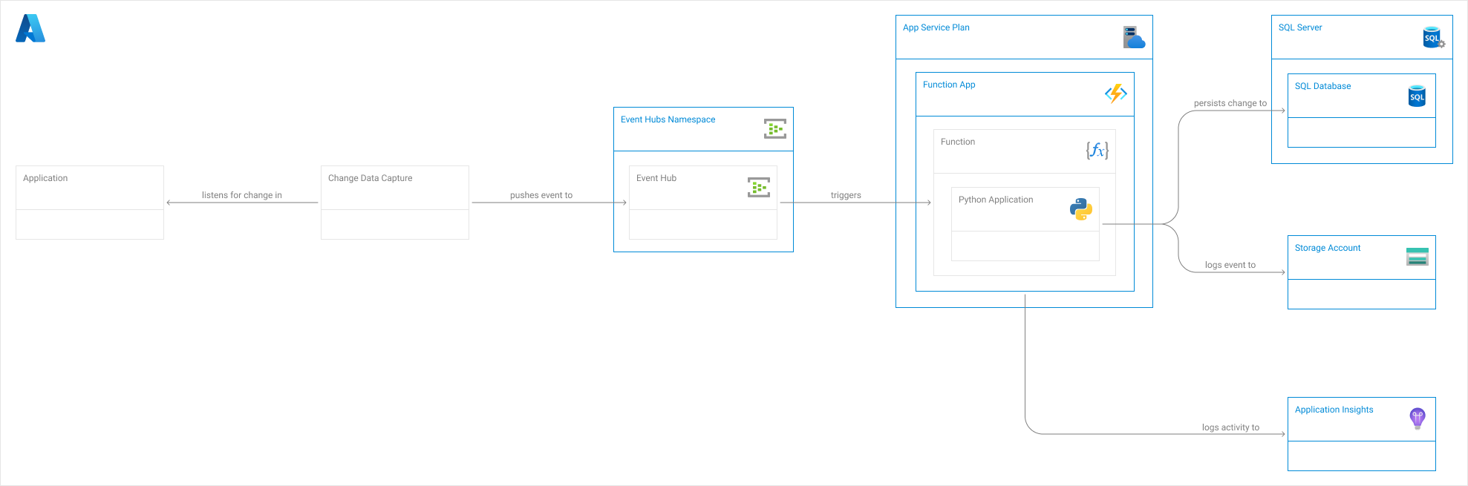
Task: Select the Python Application label
Action: coord(996,200)
